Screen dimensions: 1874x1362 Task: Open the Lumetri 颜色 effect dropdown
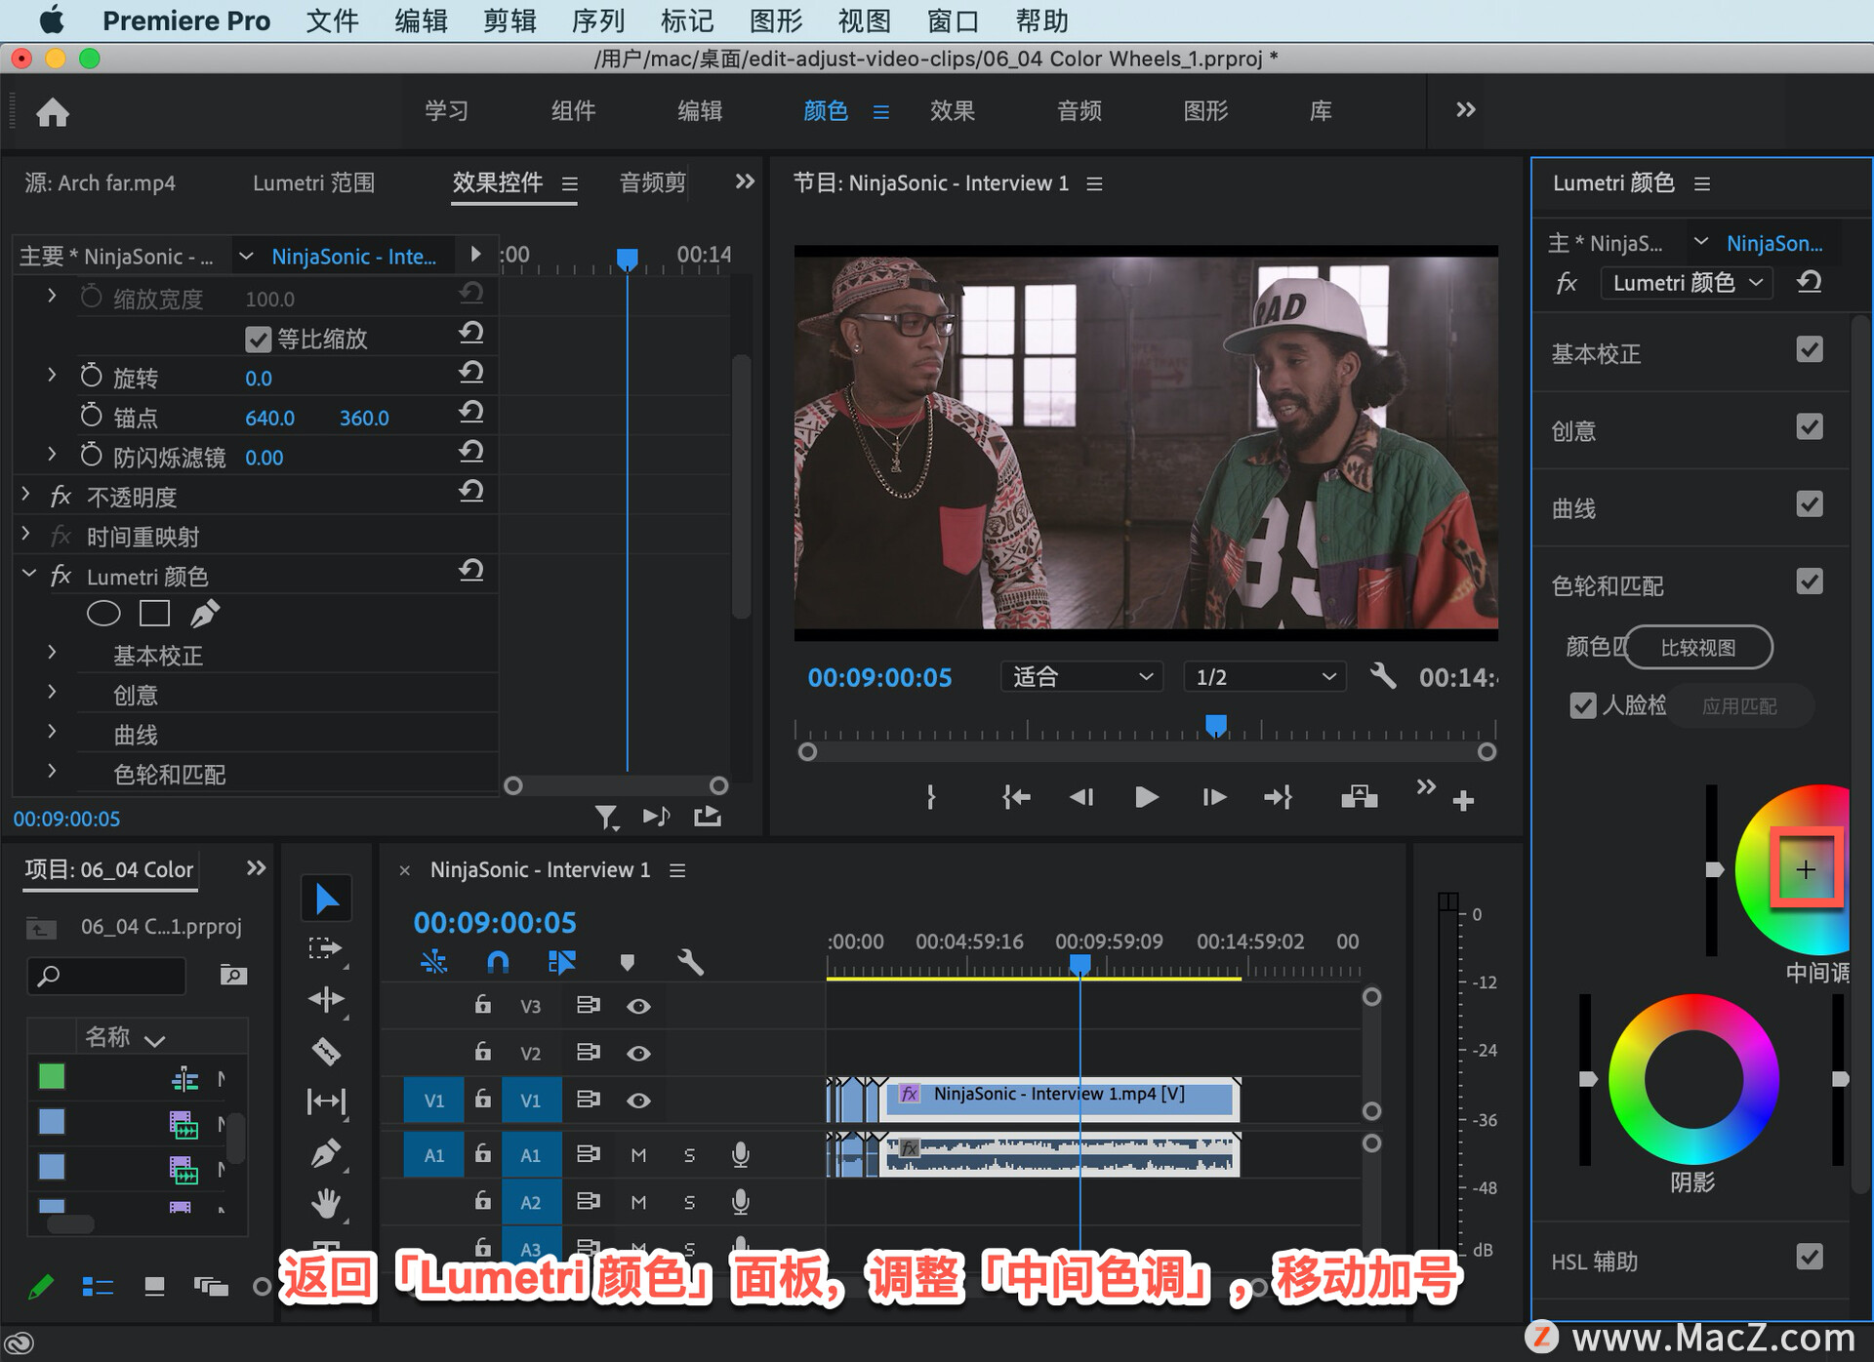[1686, 283]
